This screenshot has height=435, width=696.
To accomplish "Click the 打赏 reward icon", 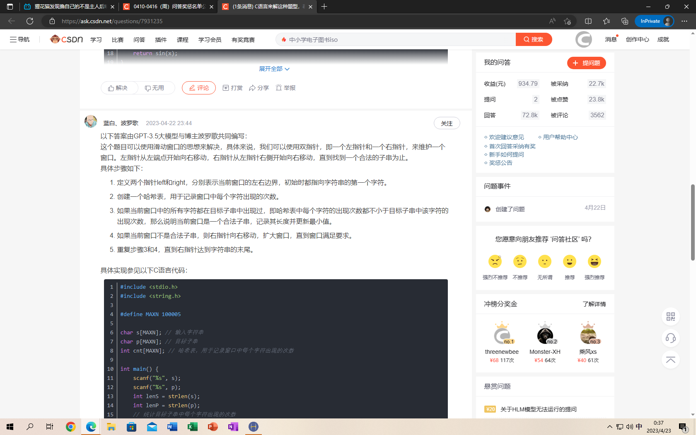I will [x=232, y=88].
